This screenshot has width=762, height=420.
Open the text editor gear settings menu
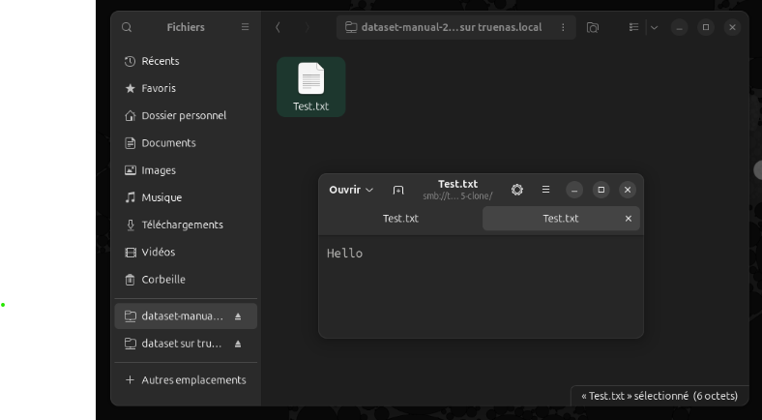click(517, 190)
